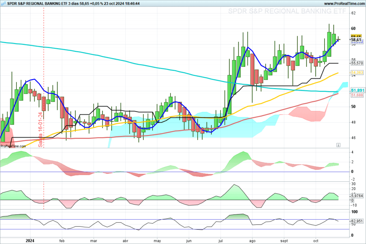366x244 pixels.
Task: Click the 'feb' month label on time axis
Action: click(62, 241)
